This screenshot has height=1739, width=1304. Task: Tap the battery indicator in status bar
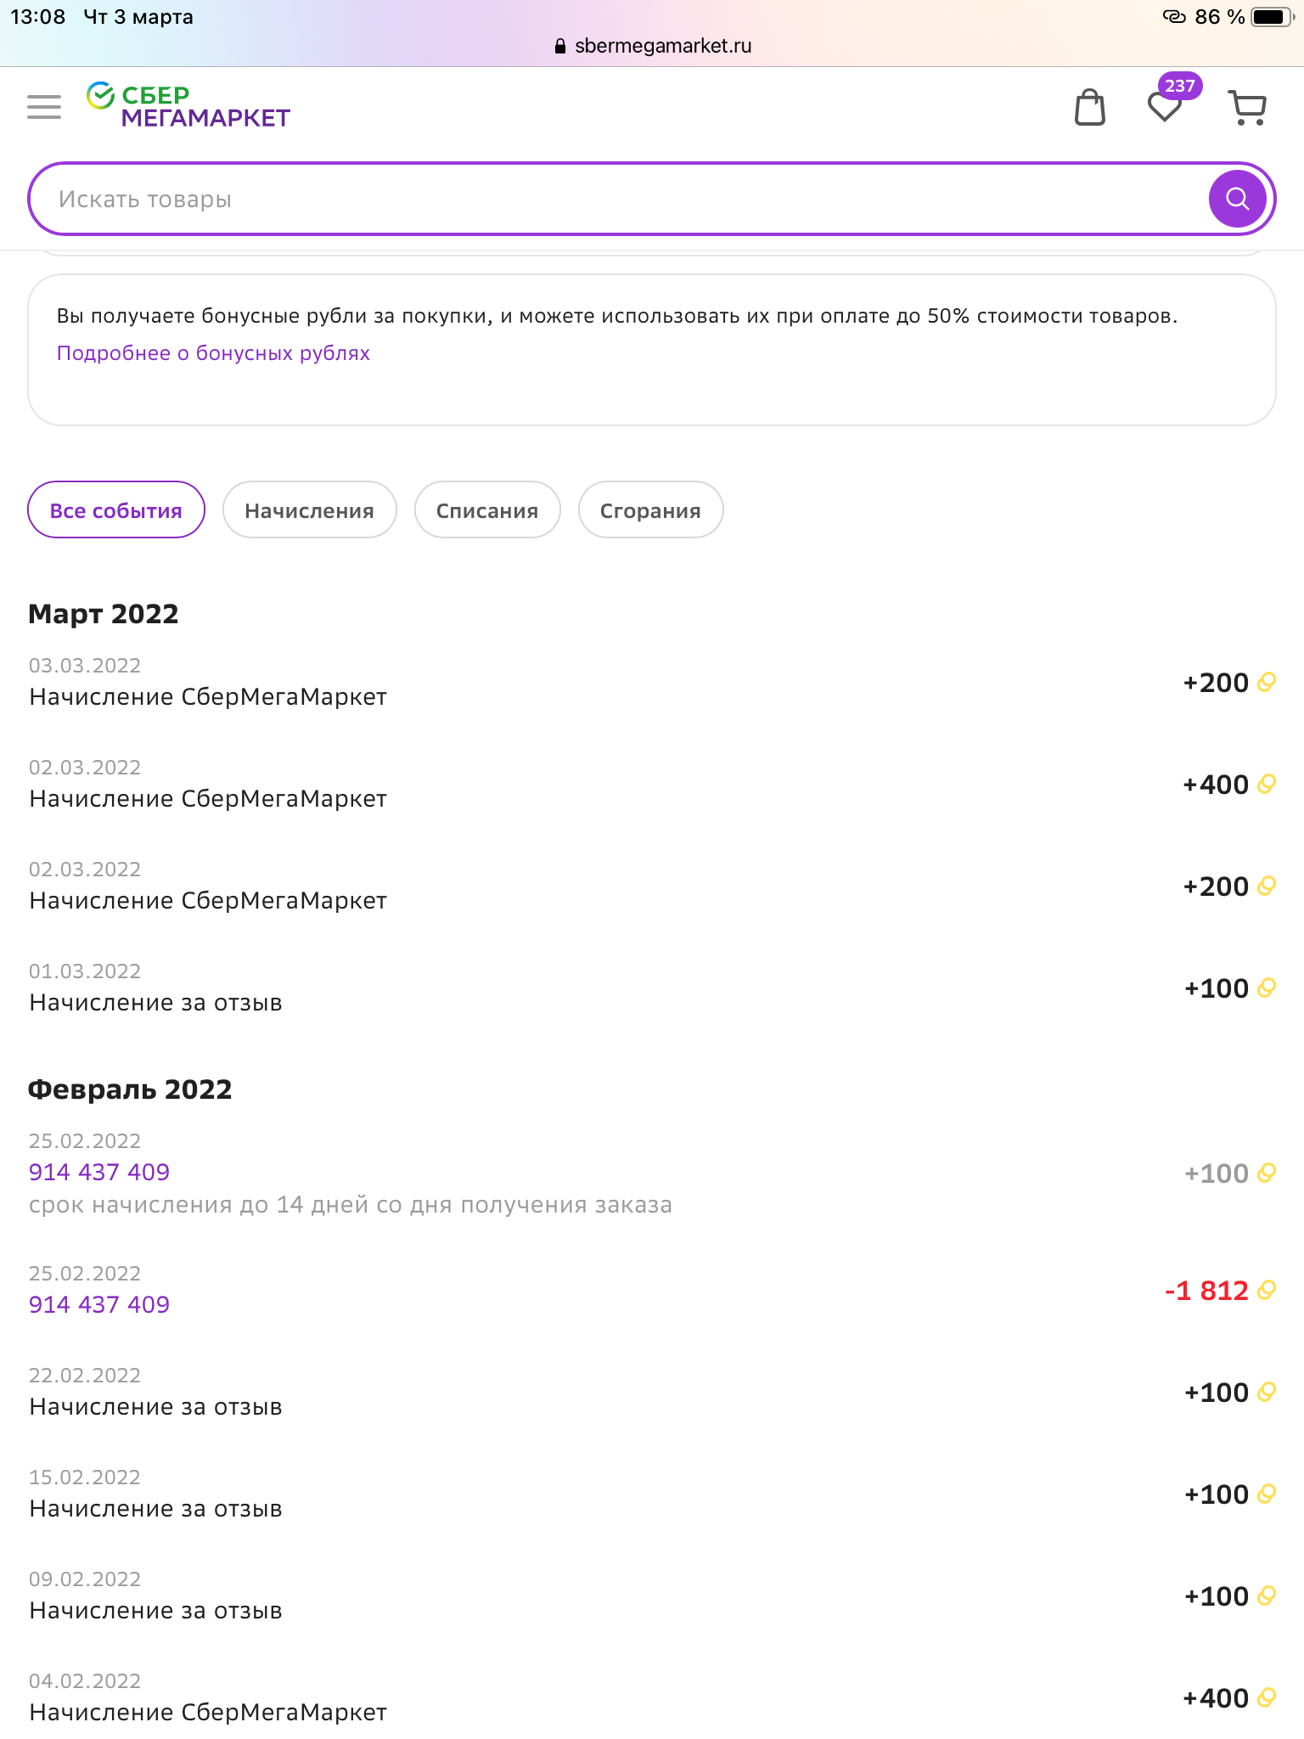1272,17
